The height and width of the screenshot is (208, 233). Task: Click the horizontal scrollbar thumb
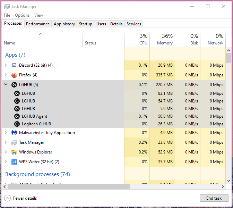coord(69,186)
